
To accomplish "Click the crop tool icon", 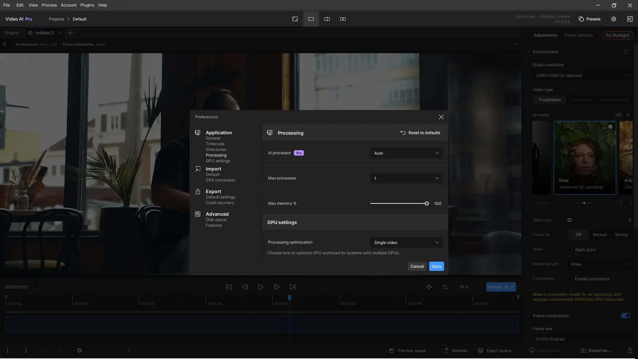I will pyautogui.click(x=445, y=287).
